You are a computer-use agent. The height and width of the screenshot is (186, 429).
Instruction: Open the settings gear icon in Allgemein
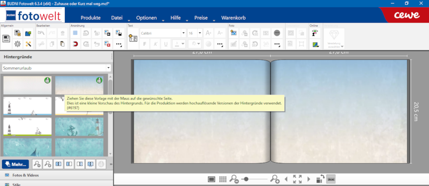tap(18, 44)
